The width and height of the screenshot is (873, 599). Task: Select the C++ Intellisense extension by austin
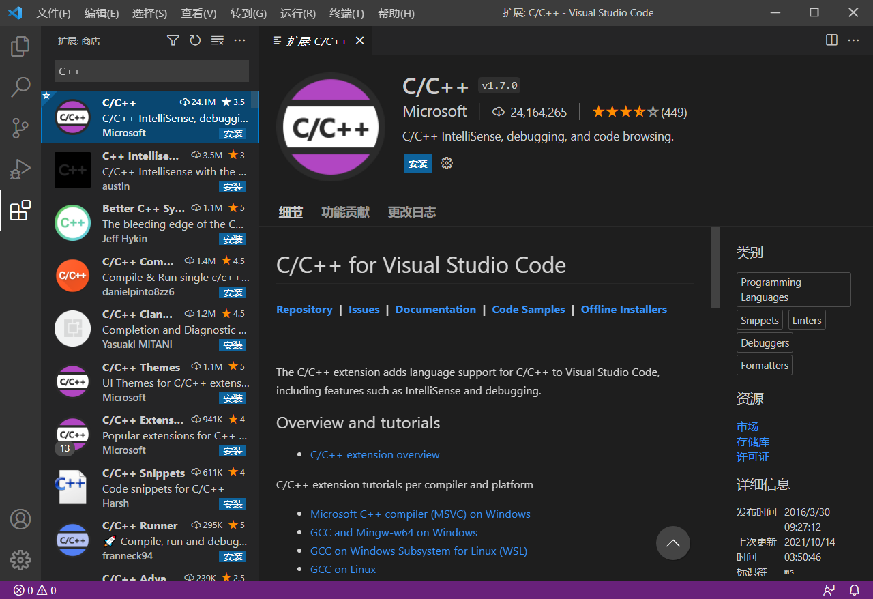coord(150,171)
